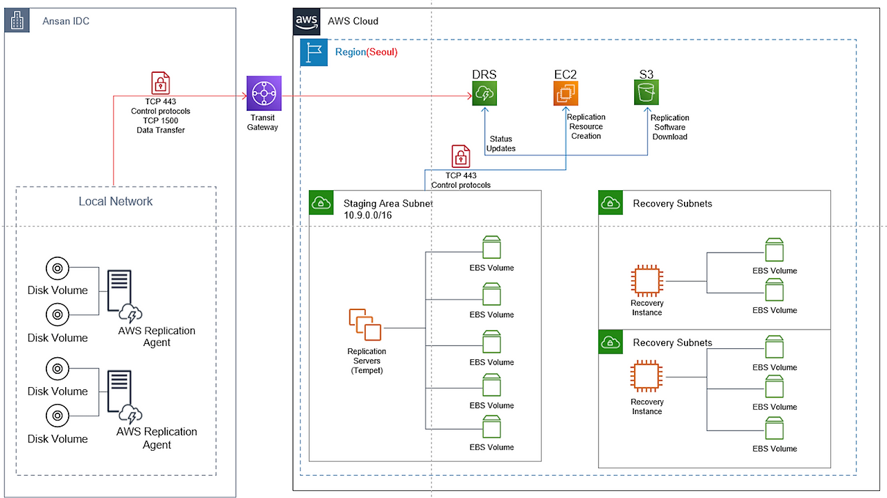Click lock icon above TCP 1500 Data Transfer
This screenshot has width=887, height=498.
coord(161,83)
